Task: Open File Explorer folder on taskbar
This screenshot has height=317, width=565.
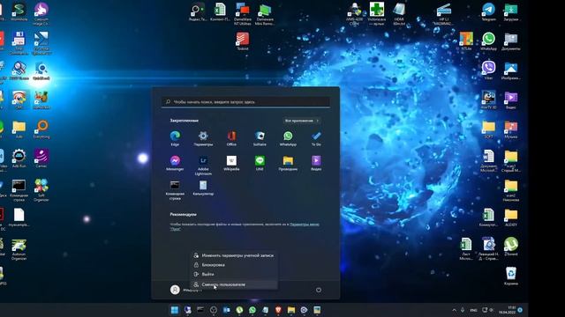Action: tap(291, 310)
